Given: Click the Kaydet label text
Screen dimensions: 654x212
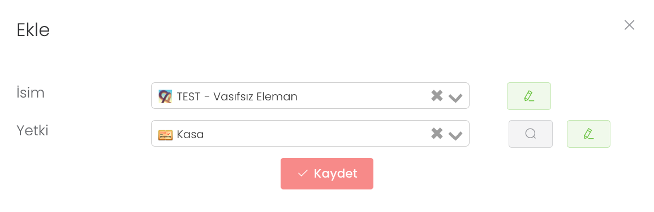Looking at the screenshot, I should pos(335,174).
